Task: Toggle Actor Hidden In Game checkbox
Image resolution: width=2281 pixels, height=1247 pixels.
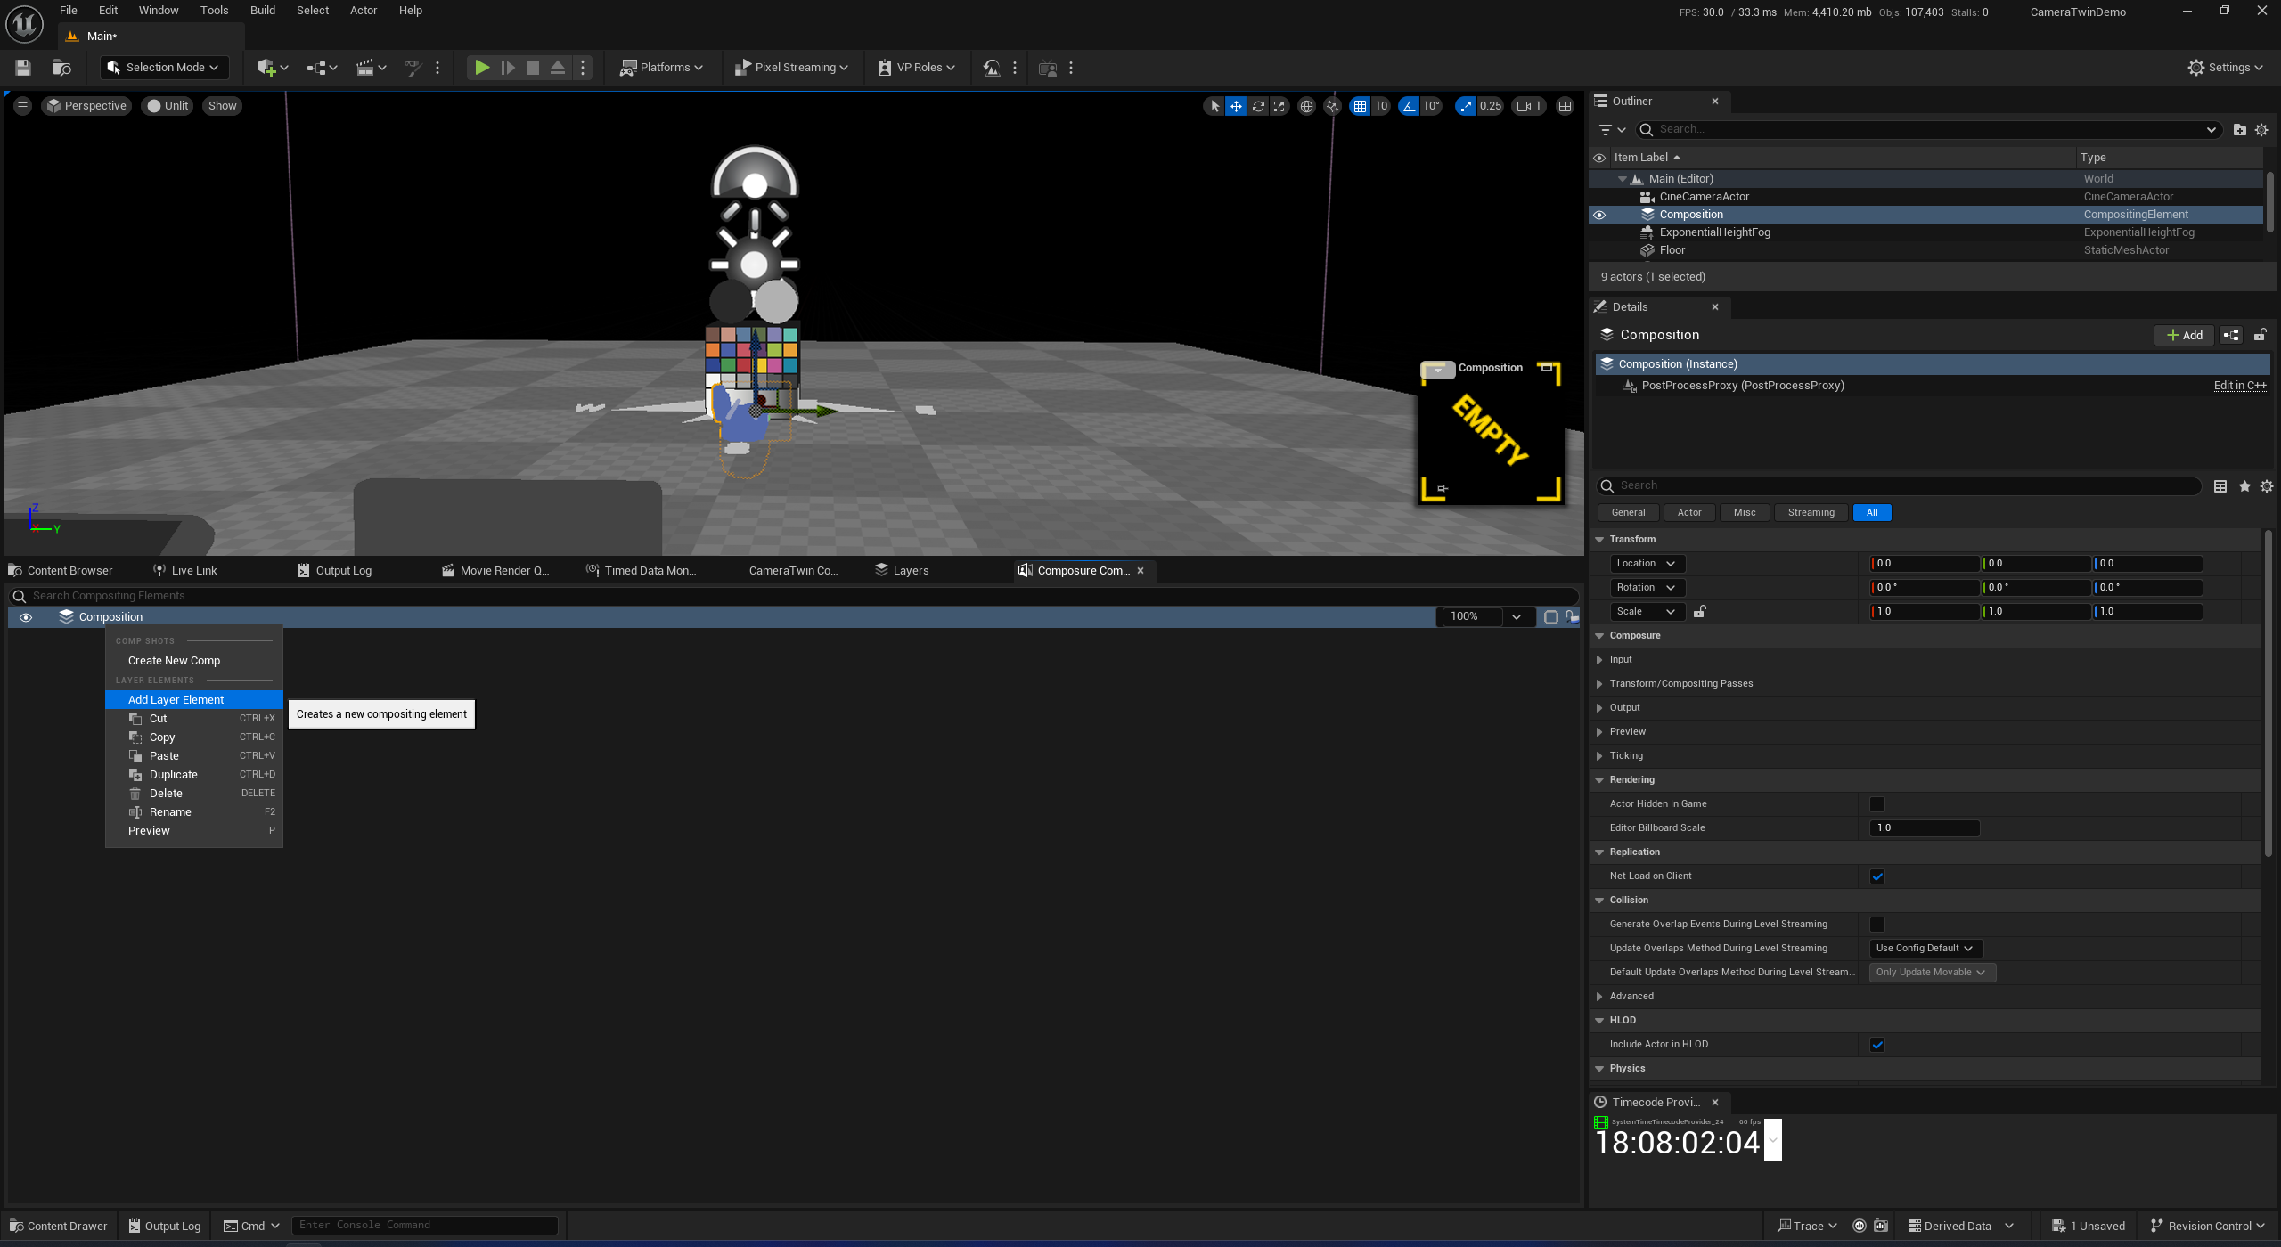Action: tap(1877, 804)
